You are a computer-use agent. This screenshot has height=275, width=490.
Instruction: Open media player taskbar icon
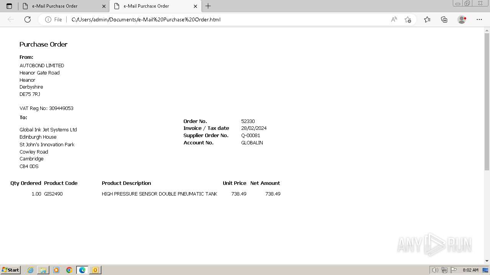click(56, 270)
